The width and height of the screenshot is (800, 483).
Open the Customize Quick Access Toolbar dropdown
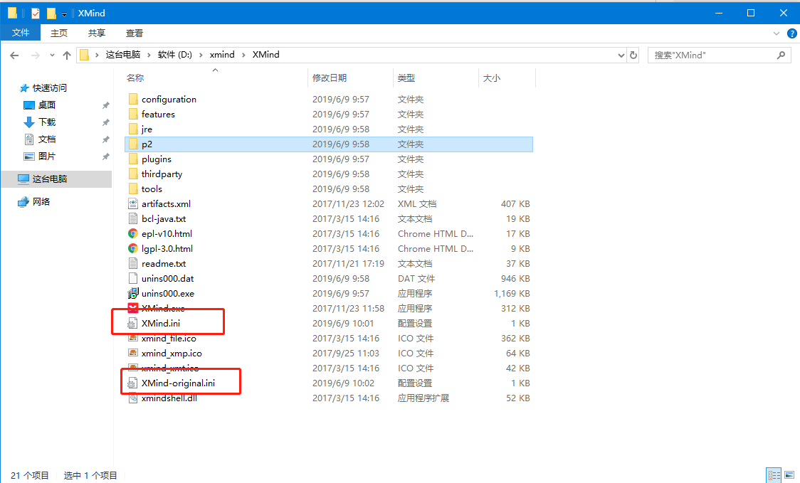[x=64, y=12]
